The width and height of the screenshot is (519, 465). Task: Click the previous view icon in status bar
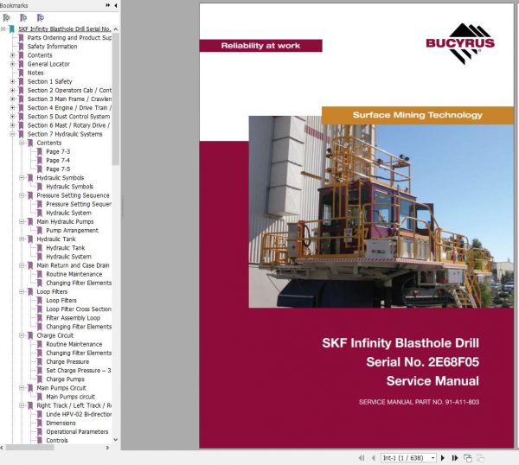tap(468, 458)
